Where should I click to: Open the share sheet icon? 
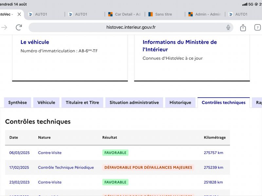click(243, 27)
